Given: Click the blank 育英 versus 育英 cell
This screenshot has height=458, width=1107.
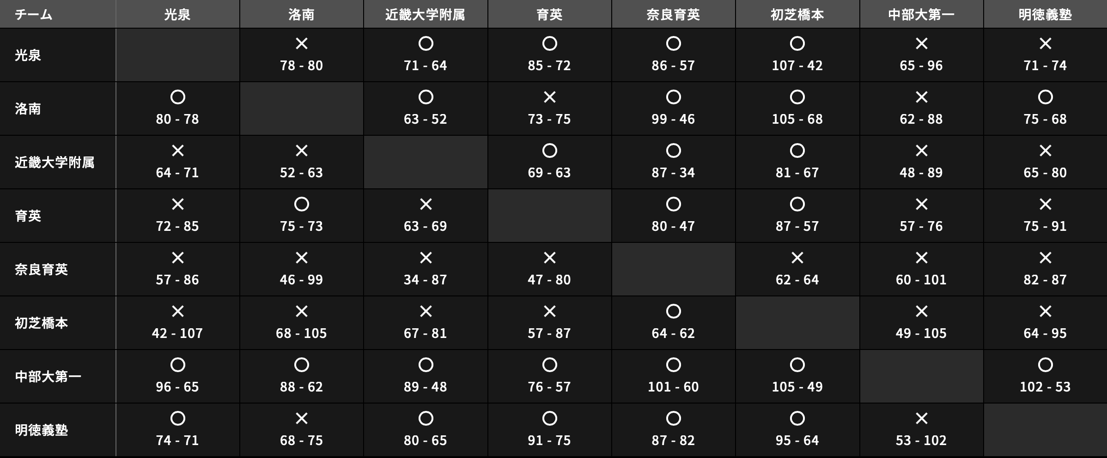Looking at the screenshot, I should [550, 216].
